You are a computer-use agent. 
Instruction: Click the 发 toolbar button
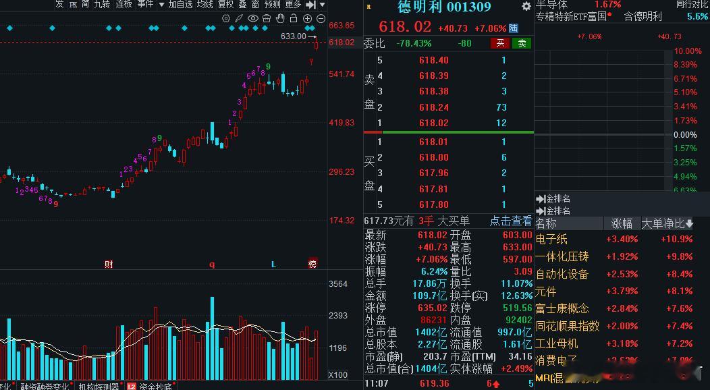pyautogui.click(x=60, y=4)
